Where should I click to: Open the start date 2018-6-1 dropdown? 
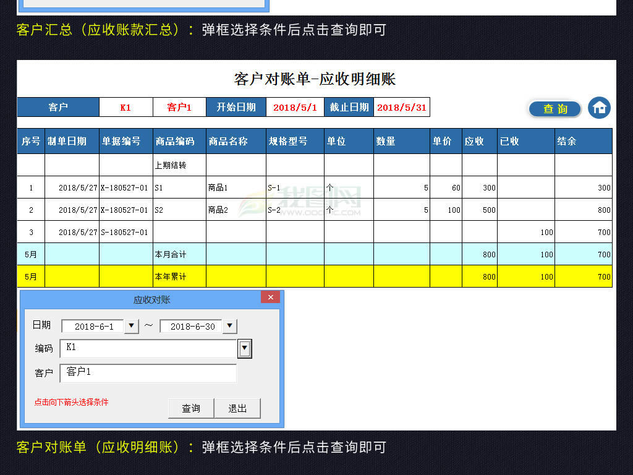132,326
